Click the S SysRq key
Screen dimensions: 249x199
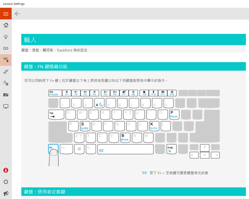click(85, 126)
